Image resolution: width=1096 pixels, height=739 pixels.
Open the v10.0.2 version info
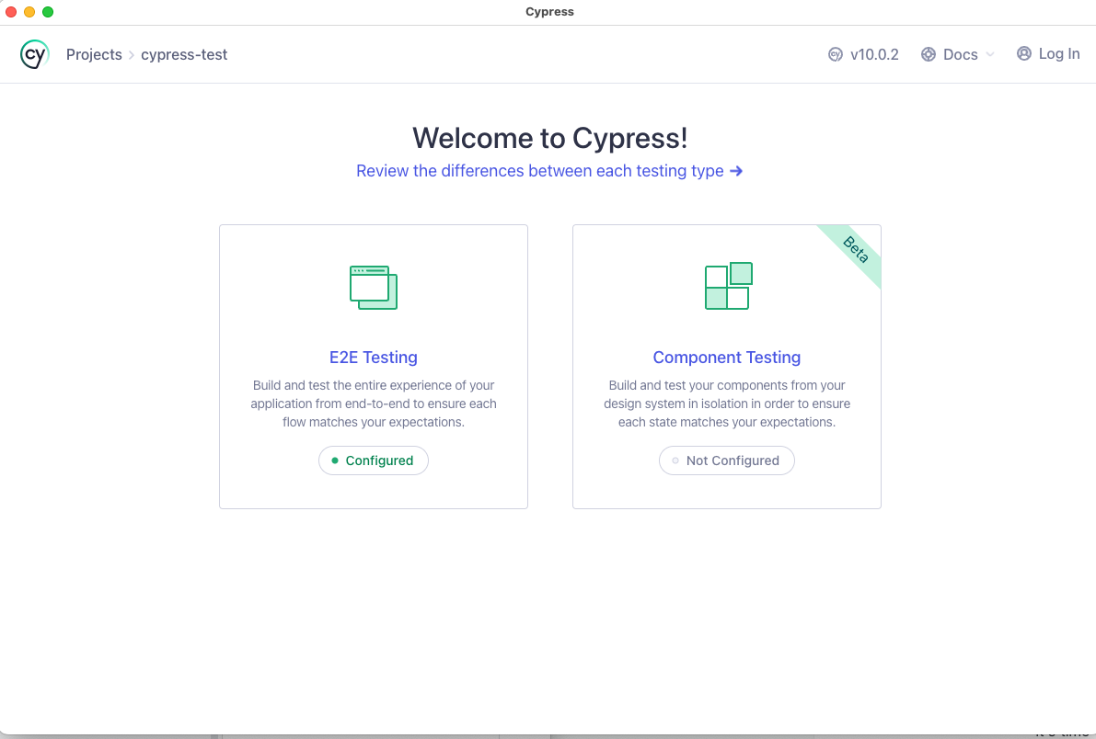point(873,54)
